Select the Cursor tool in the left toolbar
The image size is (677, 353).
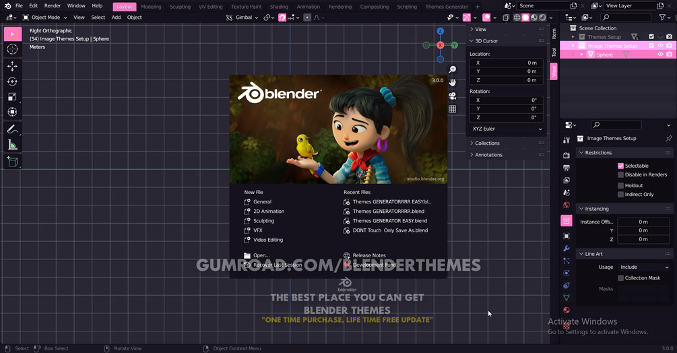pyautogui.click(x=12, y=49)
